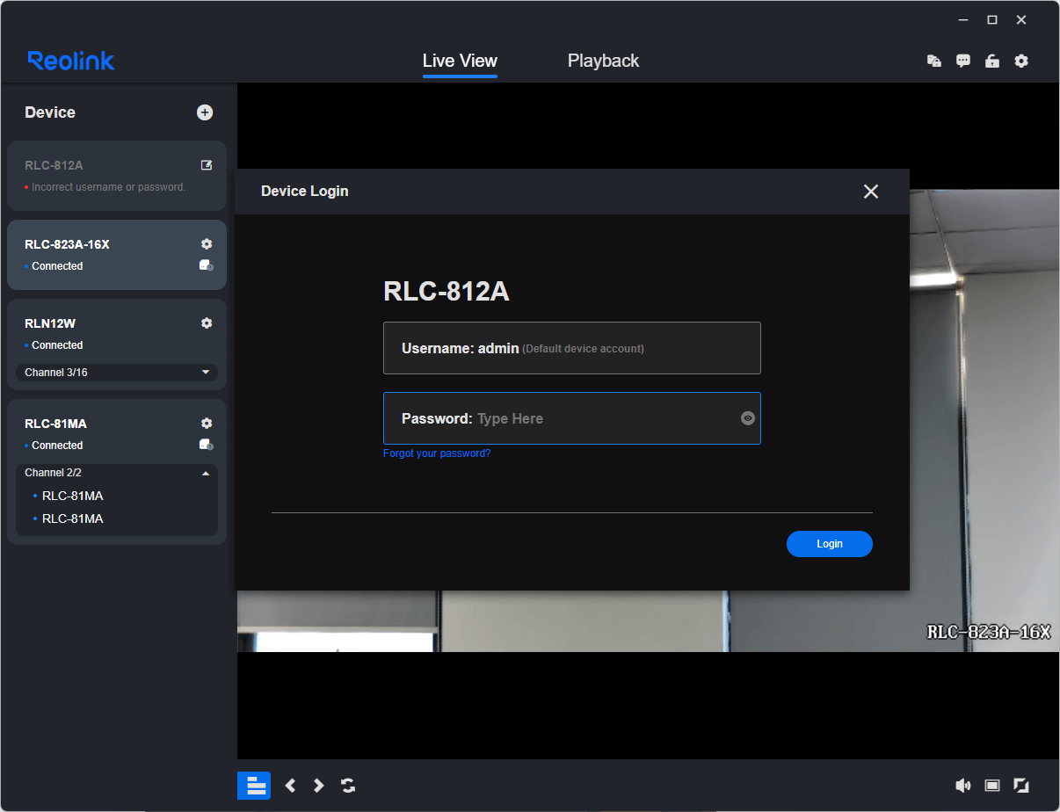Click the Incorrect username or password message
Image resolution: width=1060 pixels, height=812 pixels.
pos(108,187)
